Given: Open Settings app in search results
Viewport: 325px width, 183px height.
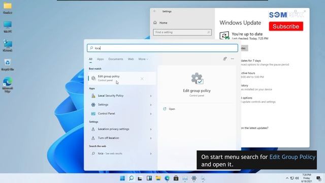Looking at the screenshot, I should pos(103,105).
